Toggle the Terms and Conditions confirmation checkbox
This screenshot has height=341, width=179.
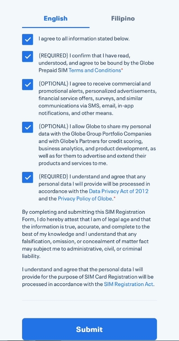28,56
